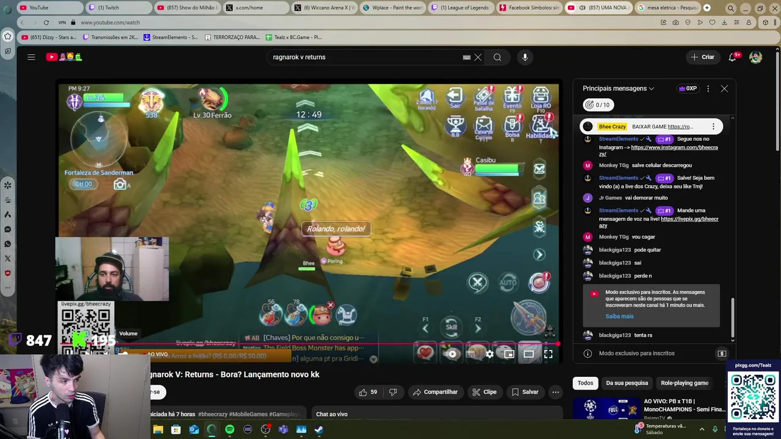Screen dimensions: 781x439
Task: Open options for Bhee Crazy pinned message
Action: coord(713,127)
